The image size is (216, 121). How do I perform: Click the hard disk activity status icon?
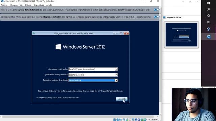(115, 120)
